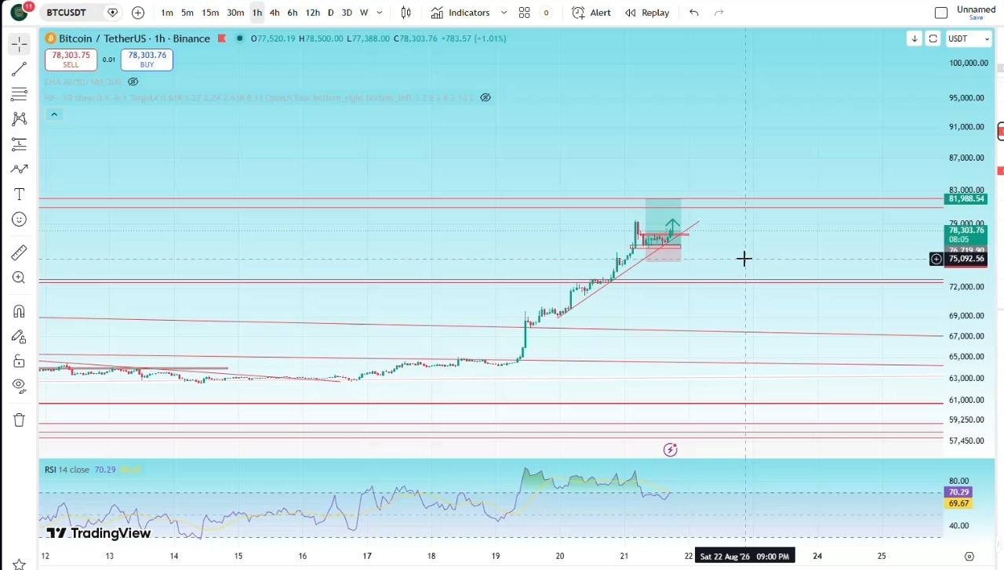Screen dimensions: 1004x570
Task: Switch to the 5m timeframe
Action: click(x=187, y=13)
